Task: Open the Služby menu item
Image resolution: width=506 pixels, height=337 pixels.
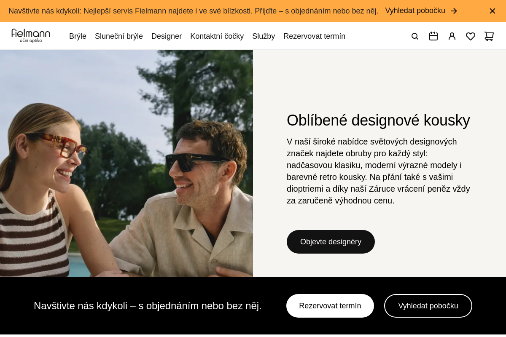Action: pos(264,36)
